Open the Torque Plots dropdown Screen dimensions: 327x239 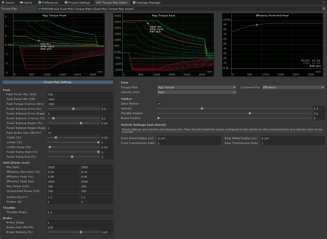[x=197, y=87]
